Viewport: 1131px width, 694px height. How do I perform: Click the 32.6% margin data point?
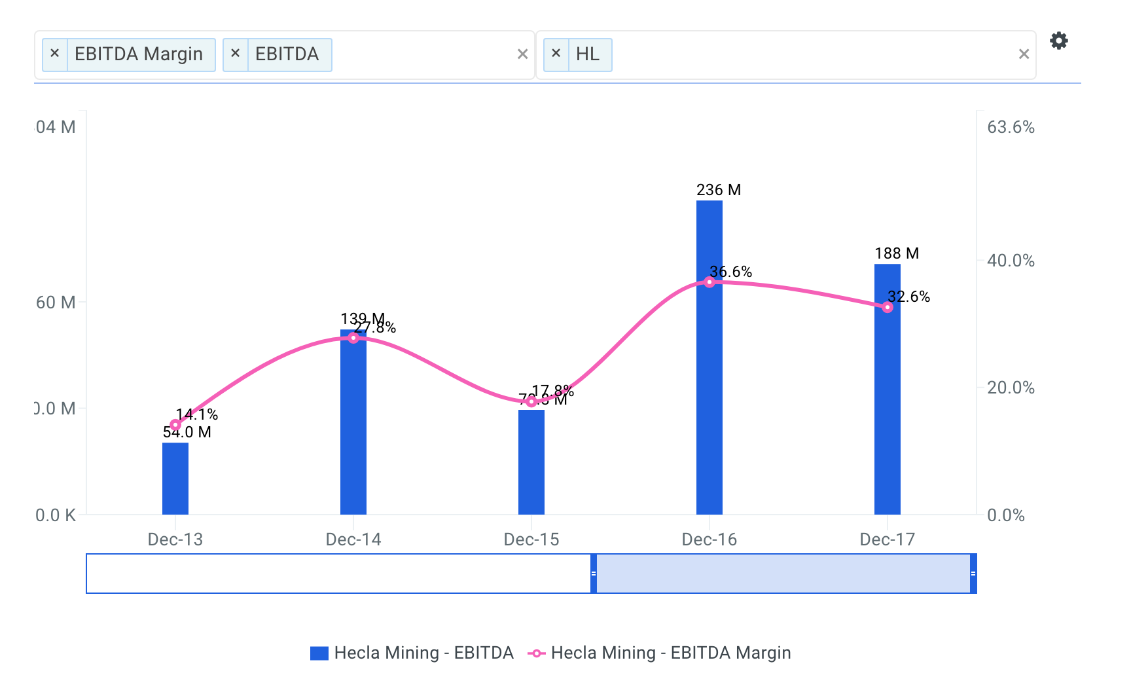coord(888,307)
